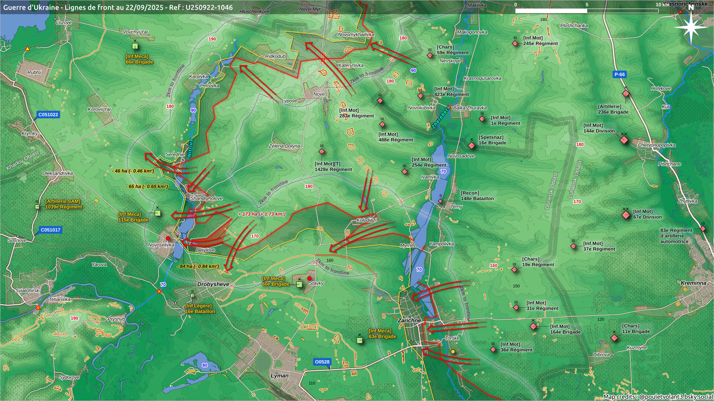Click the distance scale bar
This screenshot has width=714, height=401.
coord(586,11)
